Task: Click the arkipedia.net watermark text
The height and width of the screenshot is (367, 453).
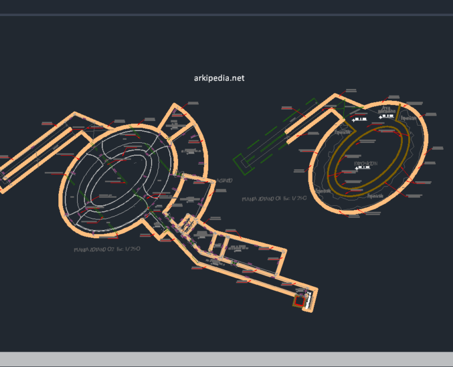Action: coord(219,78)
